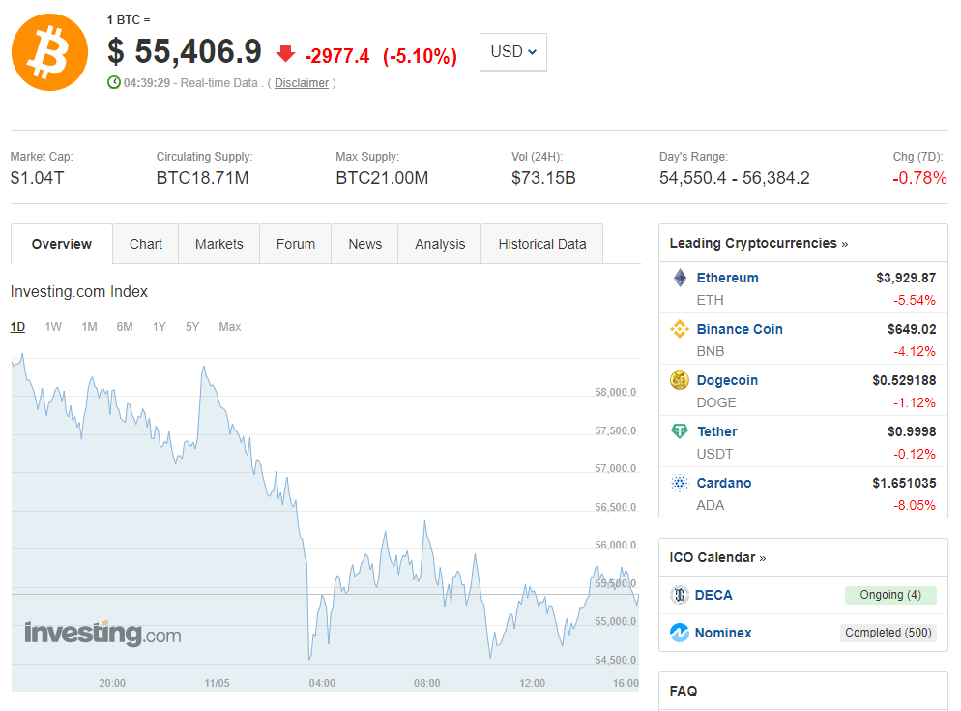
Task: Click the 24H volume value $73.15B
Action: click(x=543, y=178)
